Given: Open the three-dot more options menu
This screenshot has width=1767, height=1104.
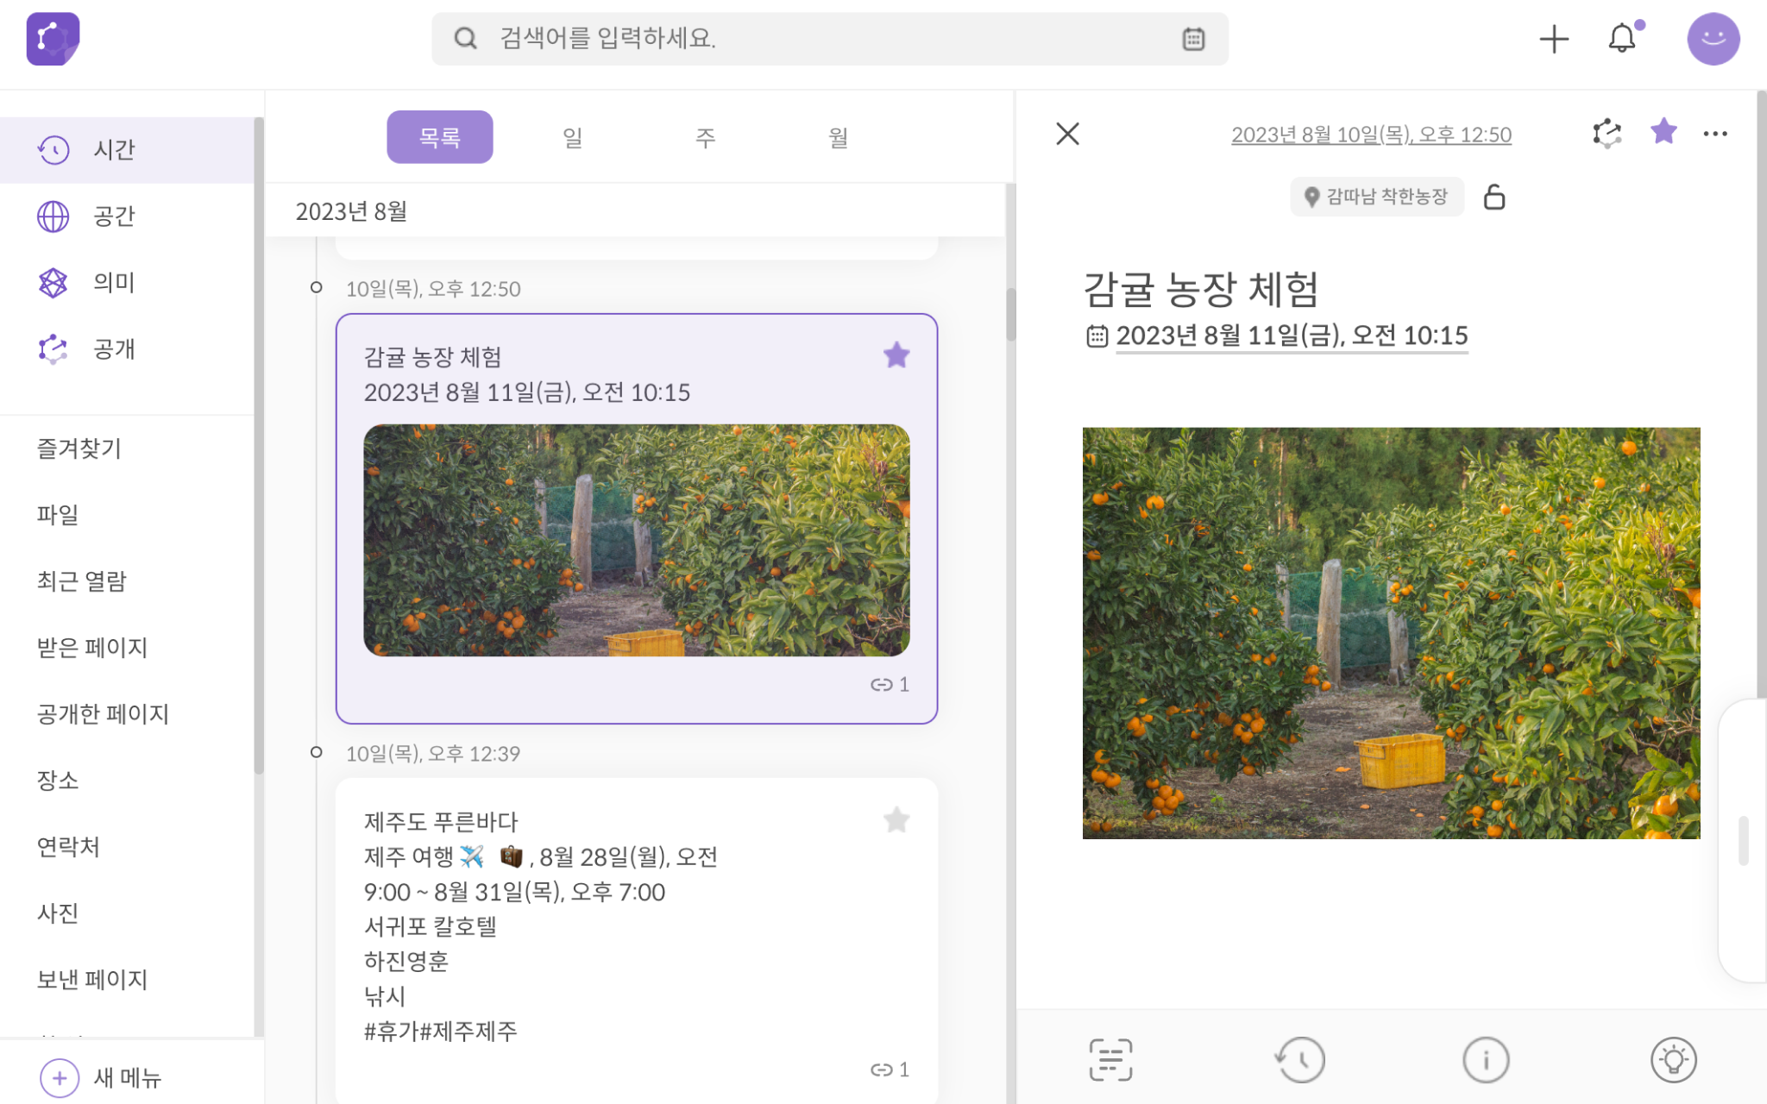Looking at the screenshot, I should pos(1715,134).
